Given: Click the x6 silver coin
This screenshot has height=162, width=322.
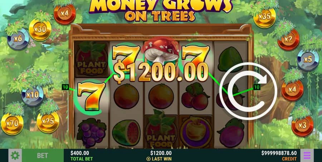Looking at the screenshot, I should pyautogui.click(x=18, y=39).
